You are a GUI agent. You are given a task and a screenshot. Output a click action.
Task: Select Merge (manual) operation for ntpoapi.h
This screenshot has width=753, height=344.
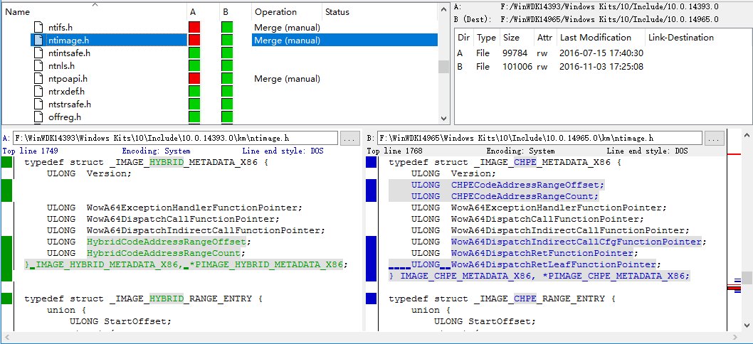point(287,79)
